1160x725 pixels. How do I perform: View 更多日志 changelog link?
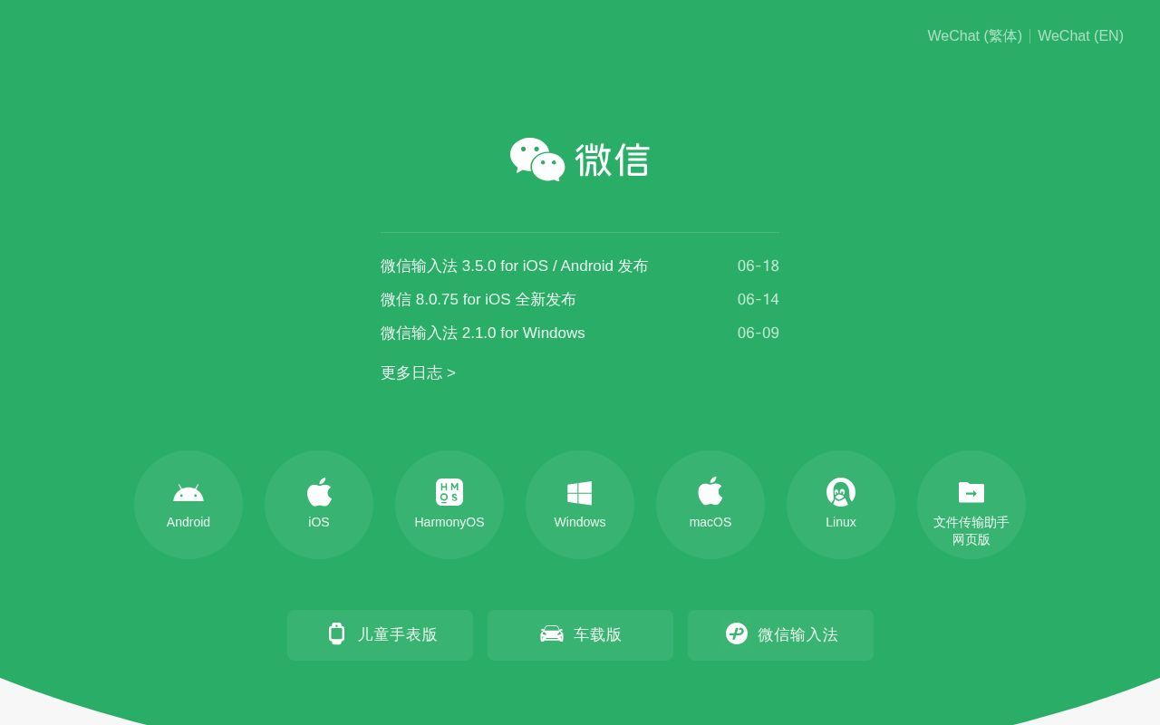pyautogui.click(x=418, y=373)
